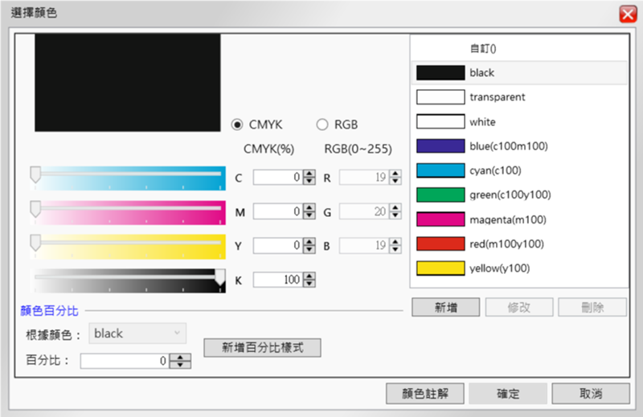This screenshot has width=643, height=417.
Task: Select the red(m100y100) swatch
Action: tap(440, 243)
